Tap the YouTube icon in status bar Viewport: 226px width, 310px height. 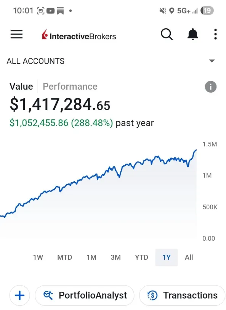(50, 11)
